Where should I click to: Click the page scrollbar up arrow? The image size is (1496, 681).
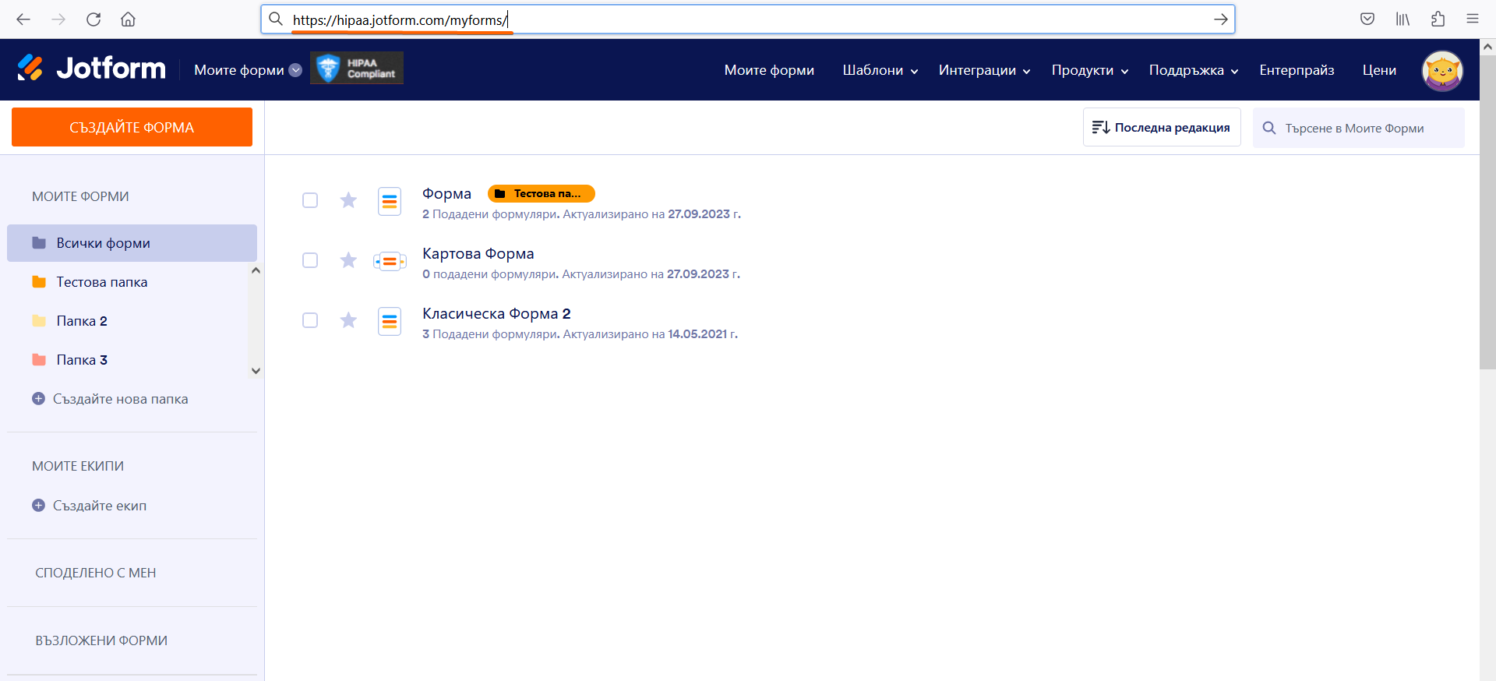coord(1487,47)
